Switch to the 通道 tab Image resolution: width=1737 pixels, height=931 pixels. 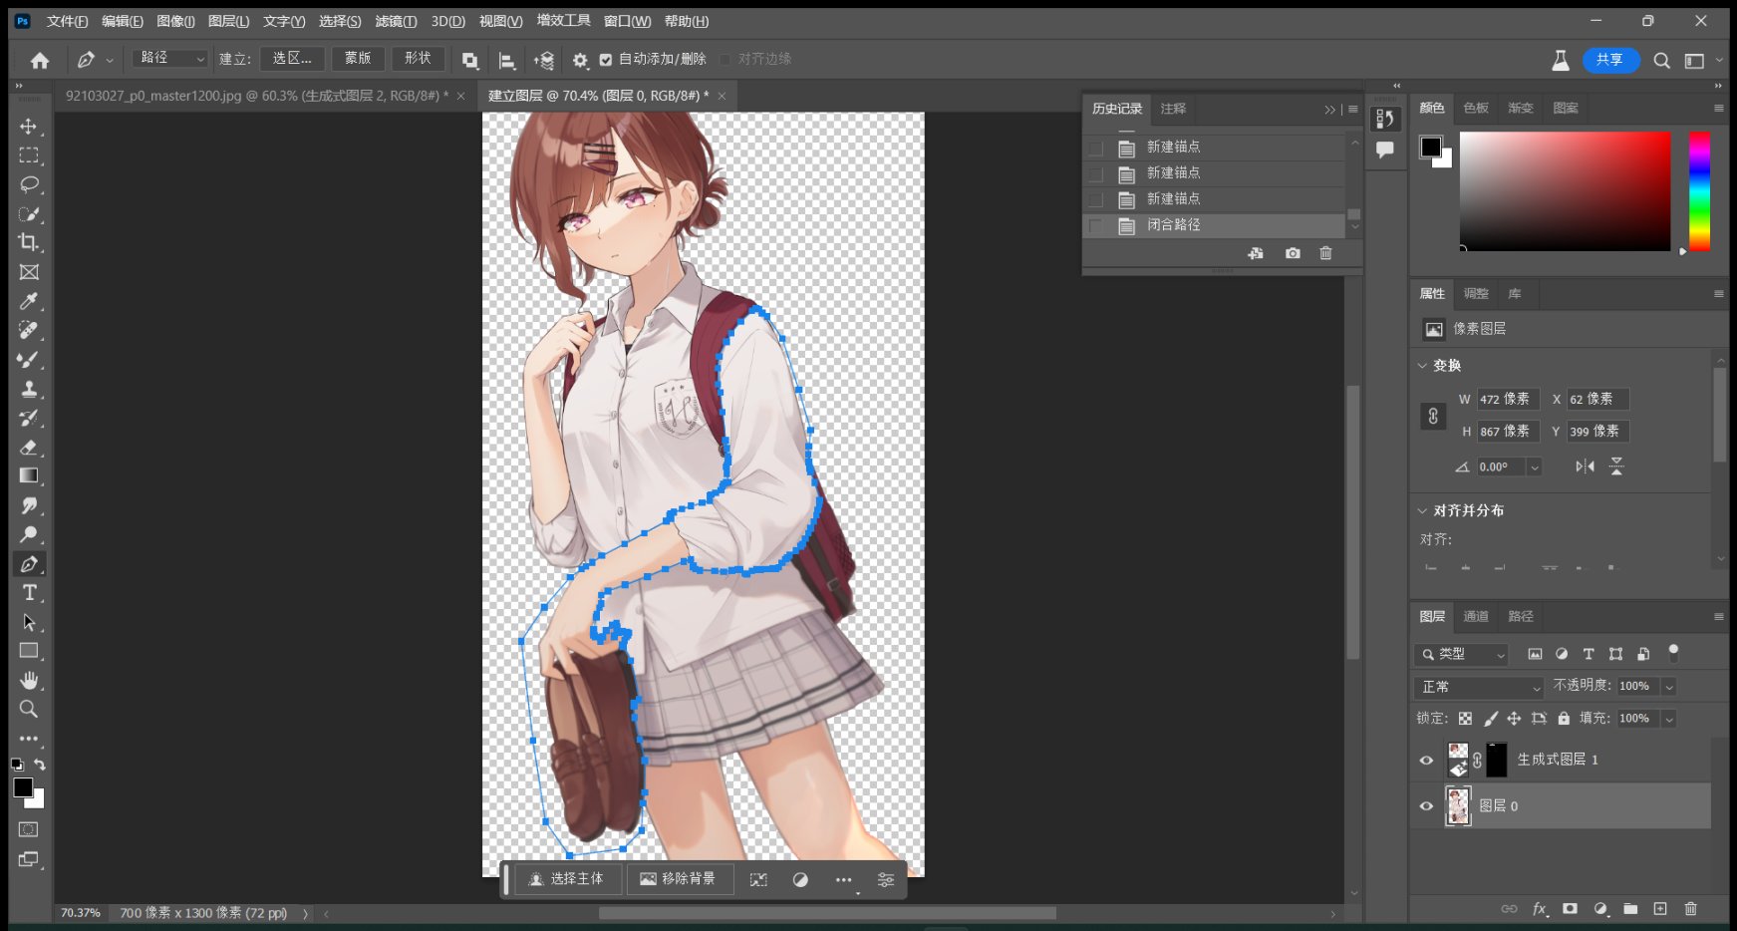[1476, 616]
